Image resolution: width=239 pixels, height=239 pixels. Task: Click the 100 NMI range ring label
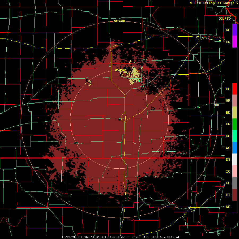tap(119, 21)
